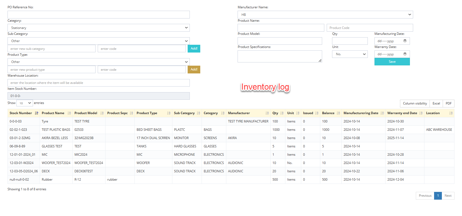462x216 pixels.
Task: Sort the Balance column via its icon
Action: 338,113
